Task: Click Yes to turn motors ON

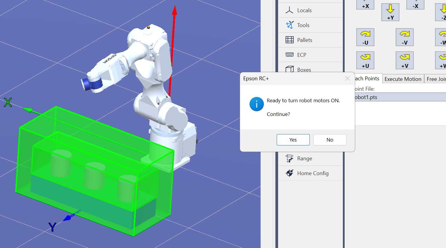Action: [x=293, y=140]
